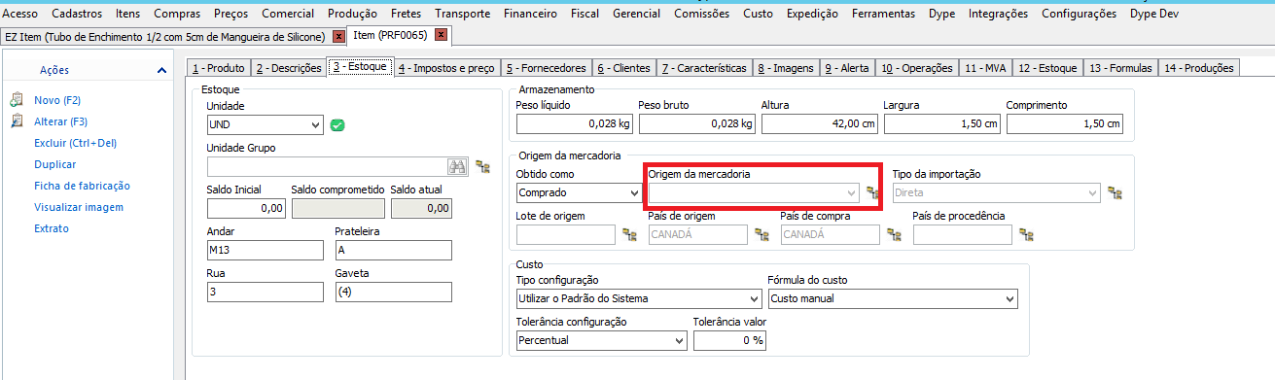Switch to the 14 - Produções tab
This screenshot has width=1275, height=380.
pyautogui.click(x=1198, y=68)
